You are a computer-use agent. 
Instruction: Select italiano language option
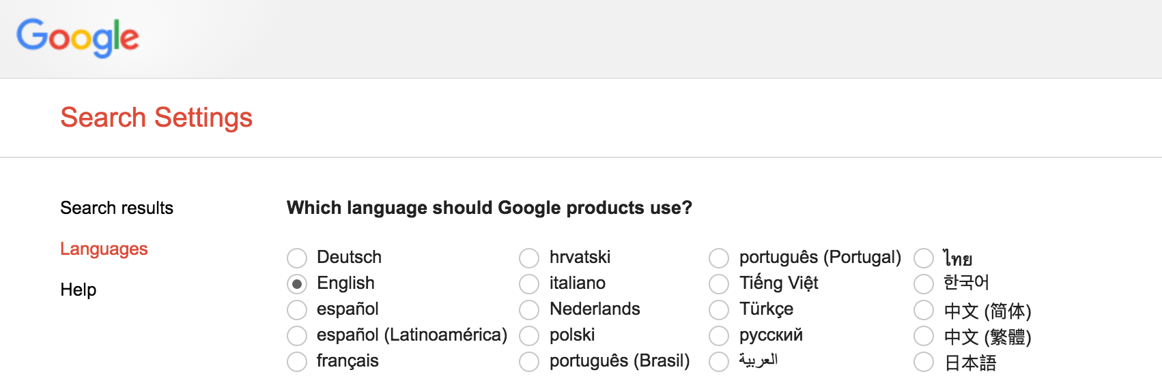(x=529, y=284)
